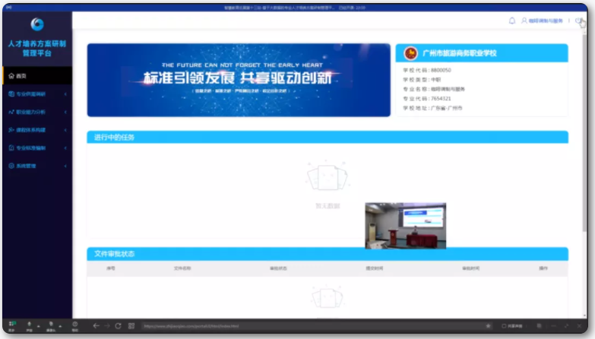The height and width of the screenshot is (339, 595).
Task: Click the 学校地址 广东省-广州市 line
Action: (432, 108)
